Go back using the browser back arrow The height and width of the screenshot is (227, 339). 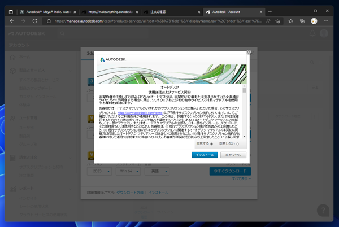pyautogui.click(x=12, y=21)
